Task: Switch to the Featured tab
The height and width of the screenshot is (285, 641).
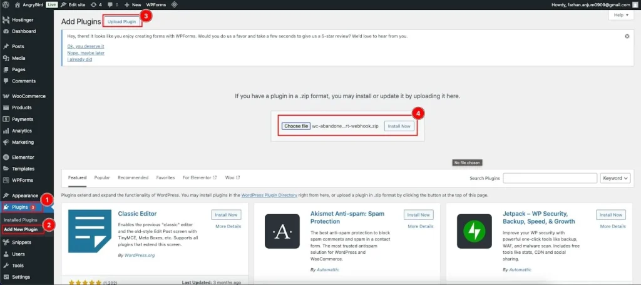Action: (77, 177)
